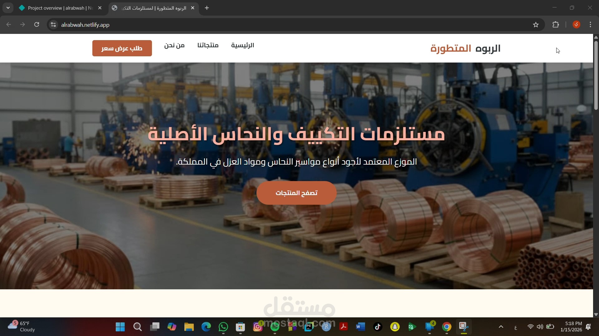Launch TikTok from the taskbar
The width and height of the screenshot is (599, 336).
tap(377, 327)
